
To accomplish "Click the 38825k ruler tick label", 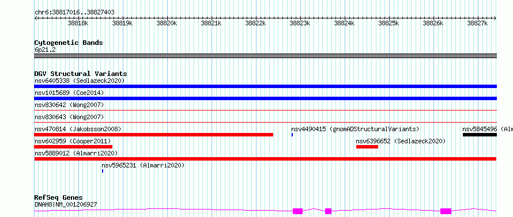I will click(388, 23).
